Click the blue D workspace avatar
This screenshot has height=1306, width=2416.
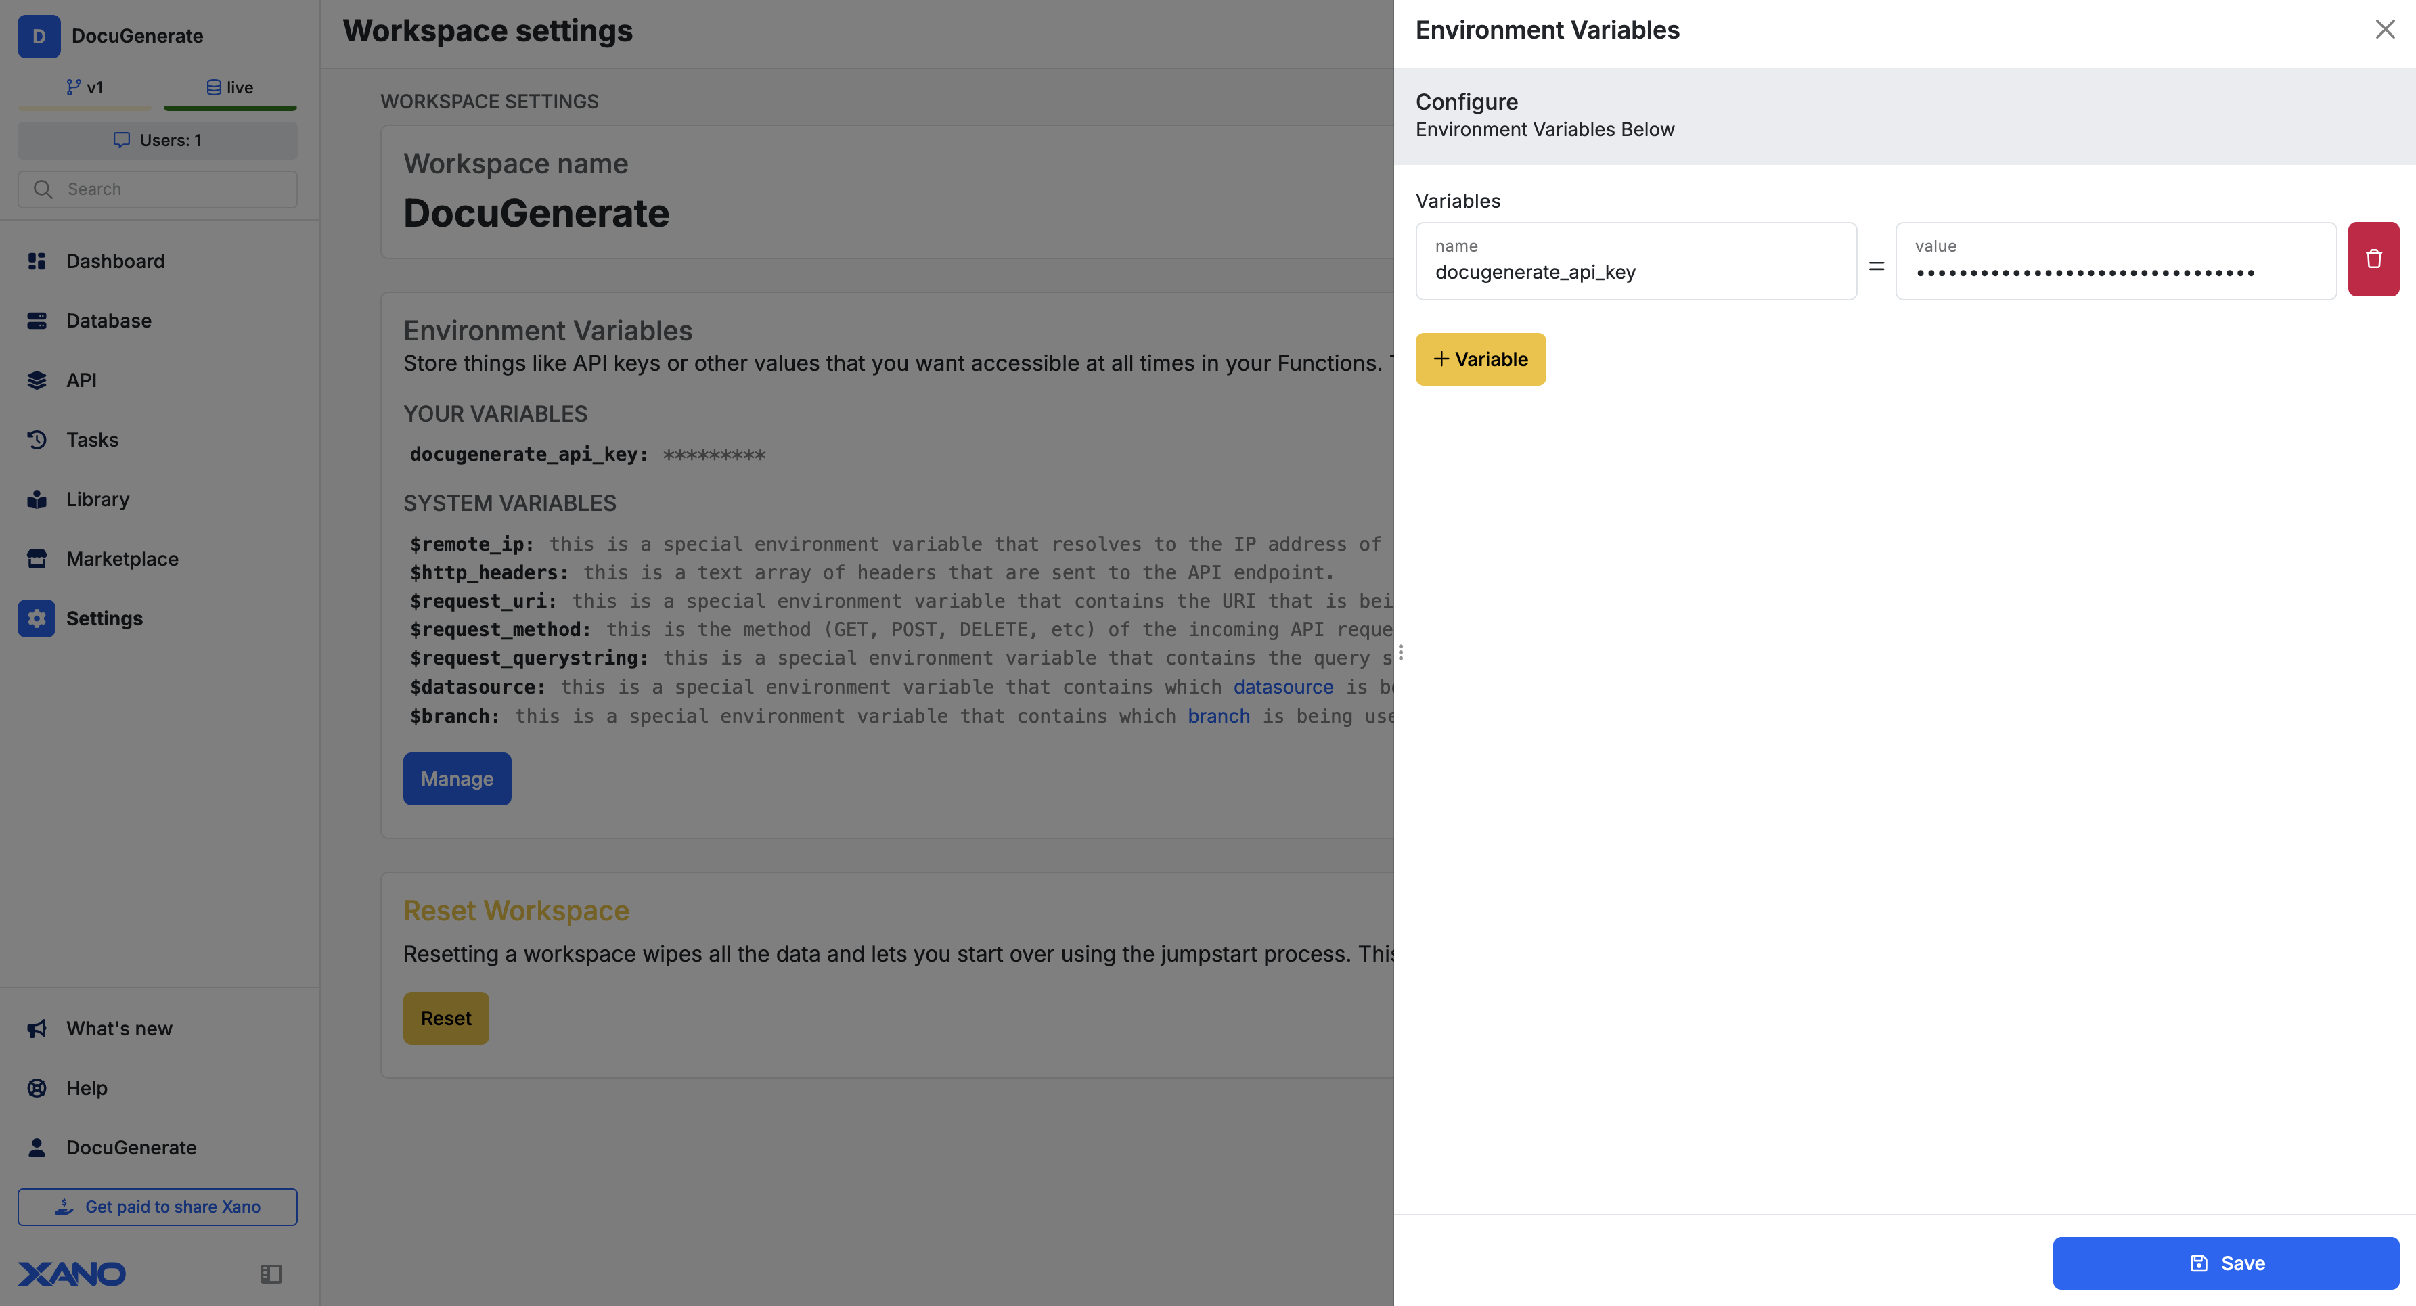pos(39,36)
